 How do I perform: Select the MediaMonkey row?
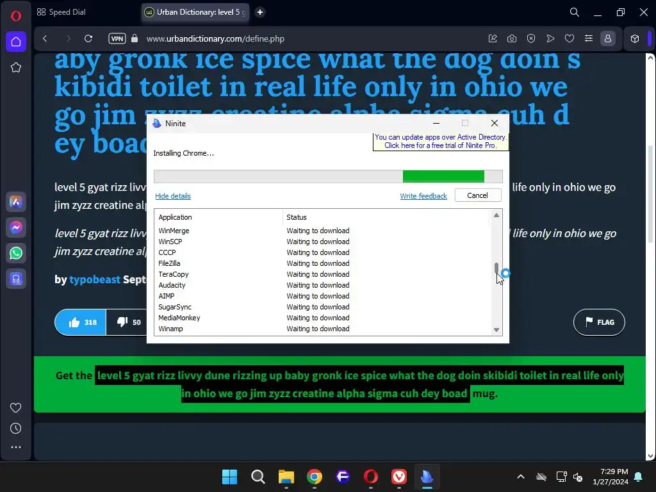322,318
